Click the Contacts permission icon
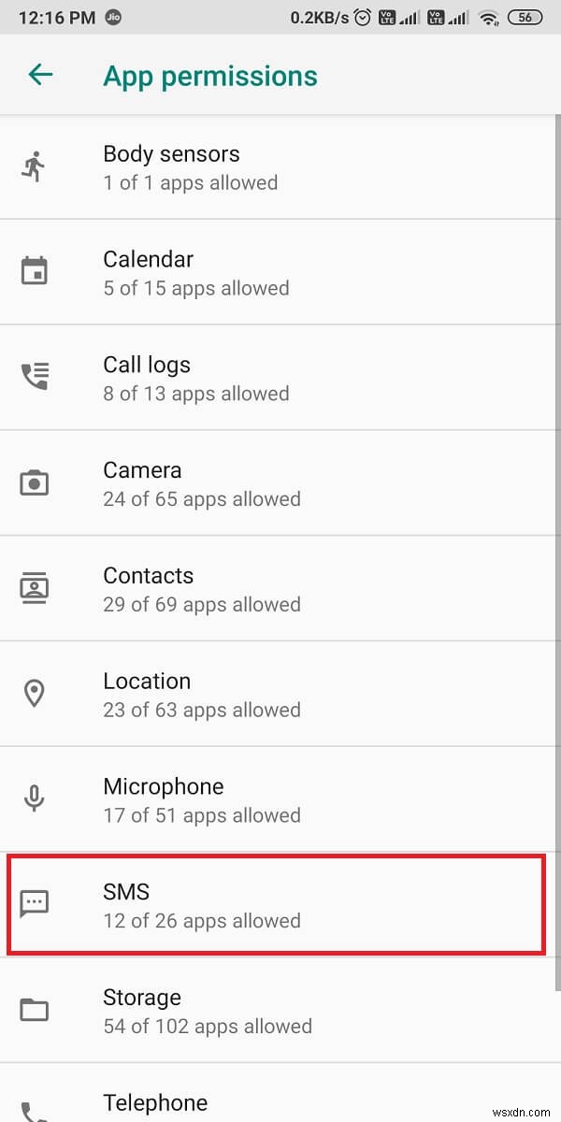561x1122 pixels. pyautogui.click(x=36, y=587)
